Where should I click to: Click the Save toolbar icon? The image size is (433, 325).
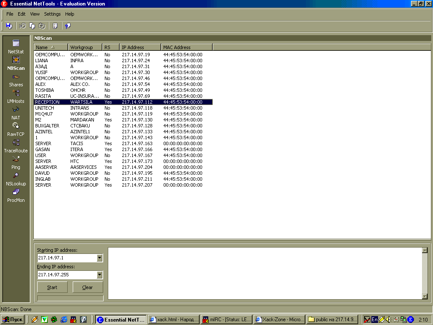[9, 26]
